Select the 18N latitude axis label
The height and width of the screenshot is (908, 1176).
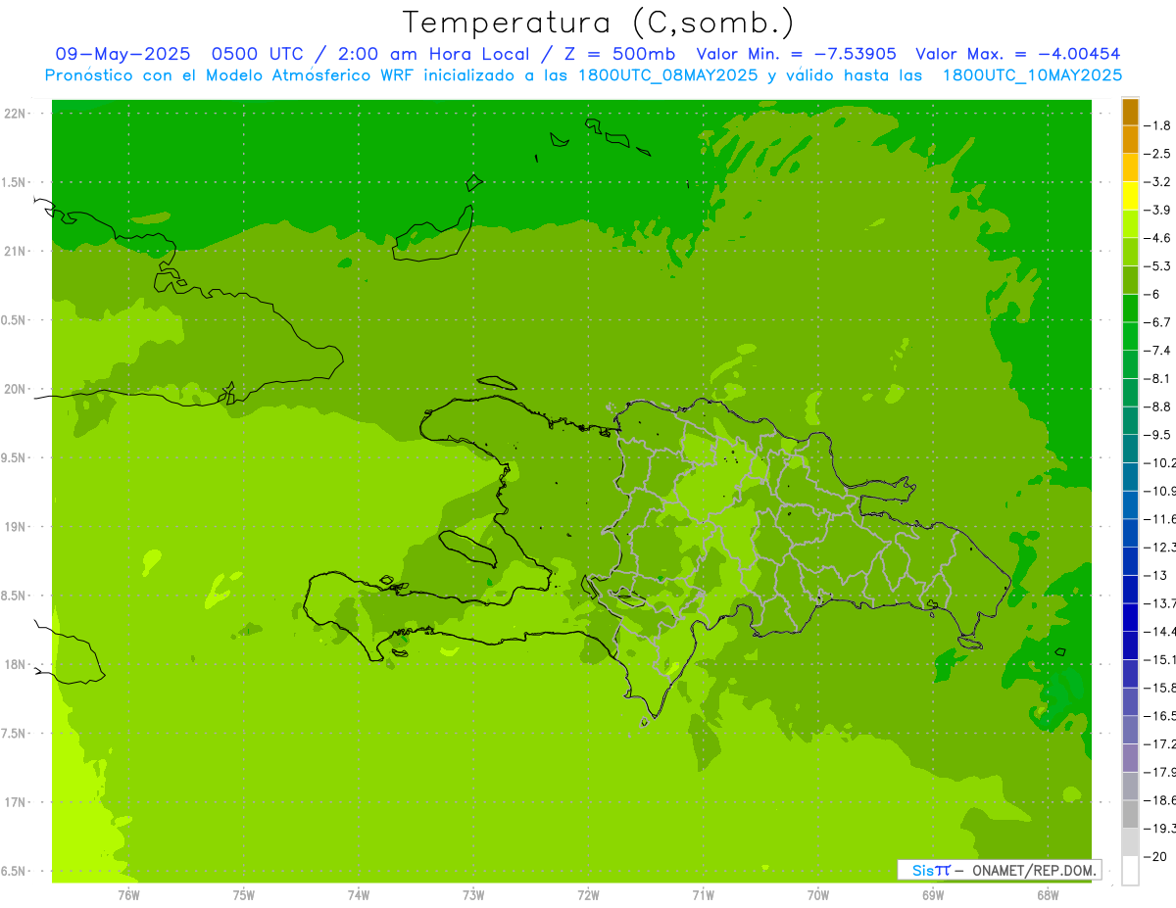17,664
